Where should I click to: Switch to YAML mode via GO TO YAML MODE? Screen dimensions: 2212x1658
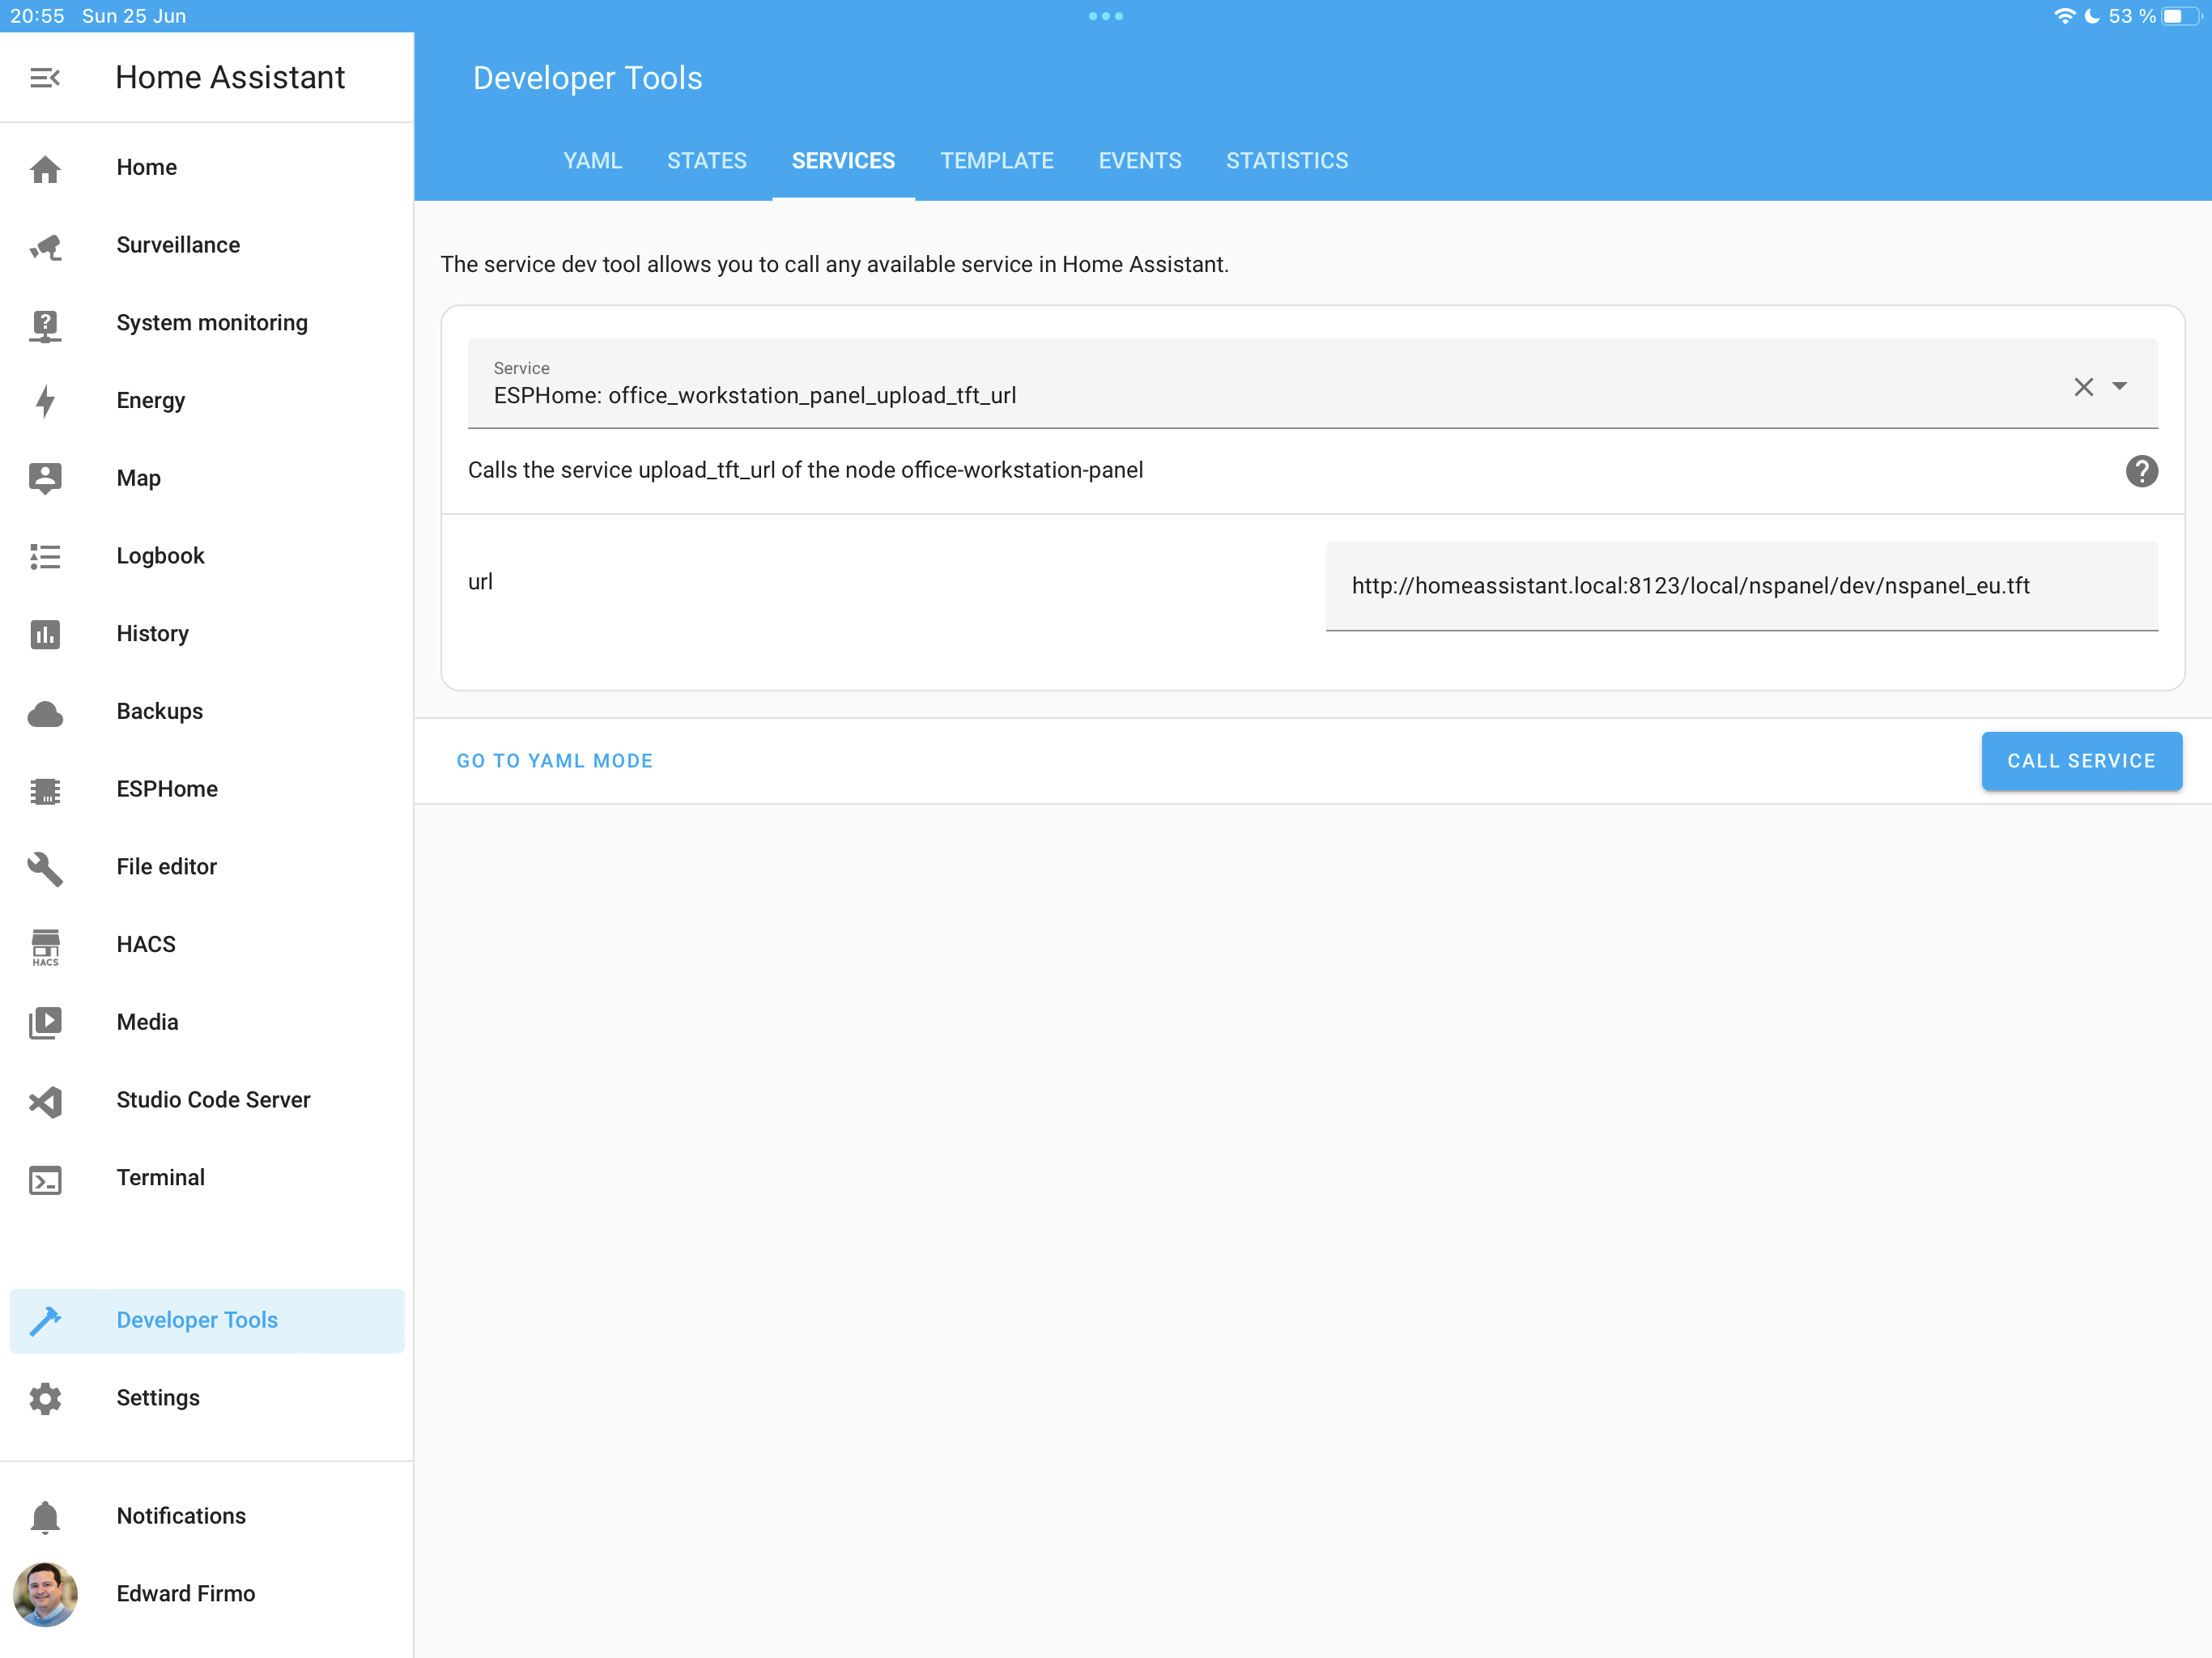554,761
